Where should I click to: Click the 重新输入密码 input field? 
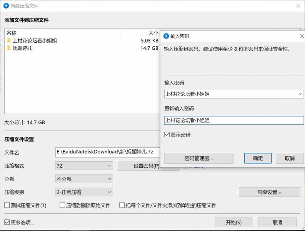[233, 120]
